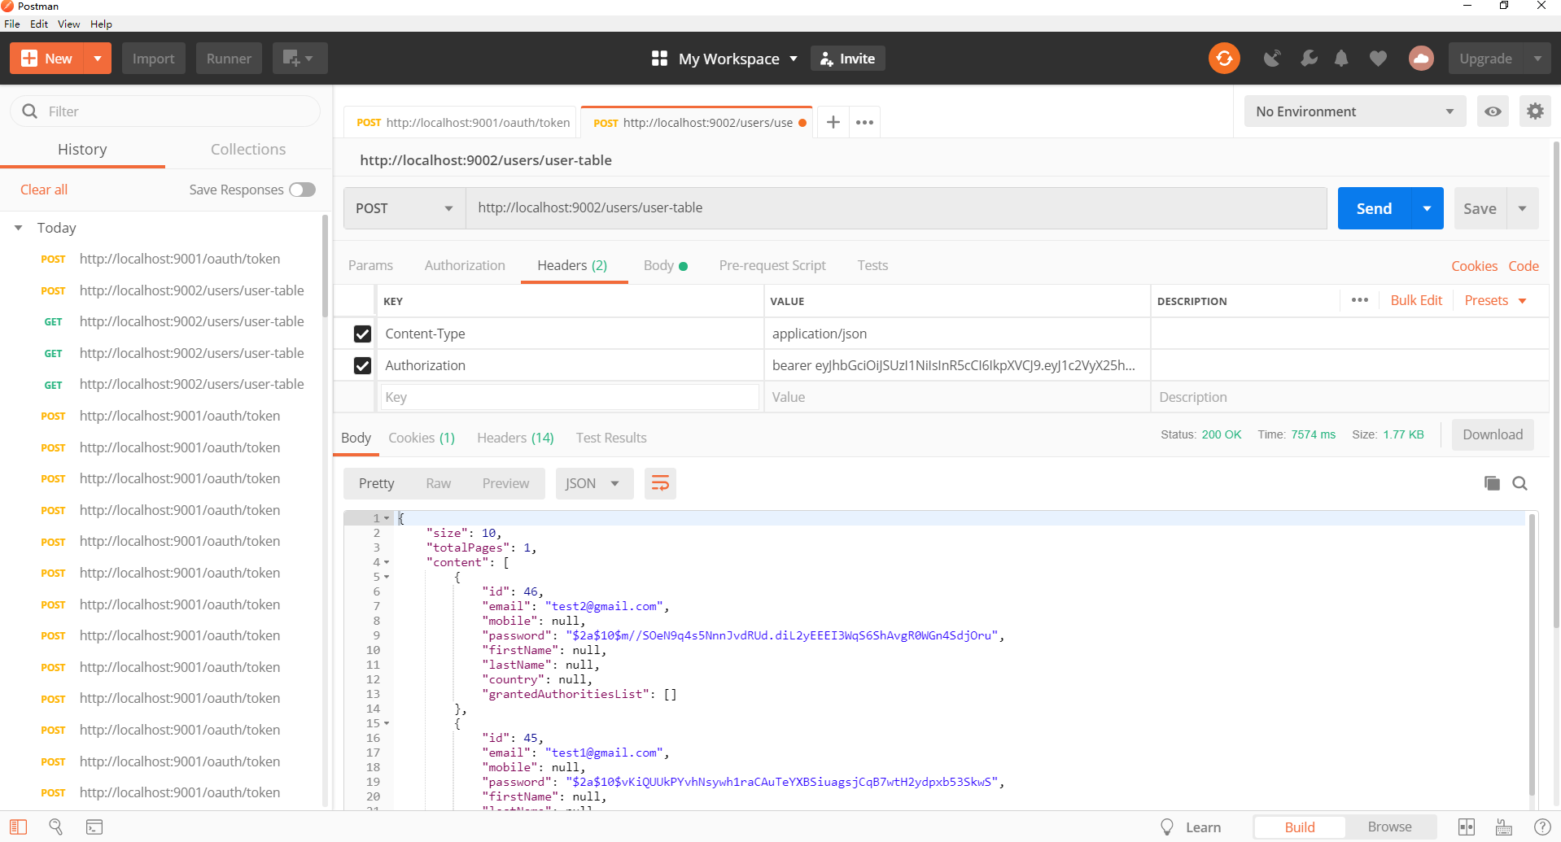Open the Send button dropdown arrow
Viewport: 1561px width, 842px height.
1427,208
